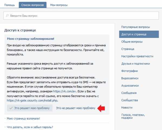Open Популярные вопросы category
Screen dimensions: 162x130
[x=136, y=27]
